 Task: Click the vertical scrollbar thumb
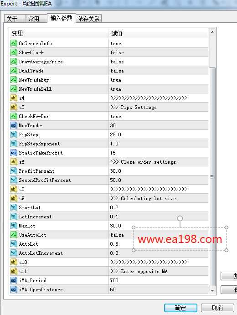pos(212,177)
